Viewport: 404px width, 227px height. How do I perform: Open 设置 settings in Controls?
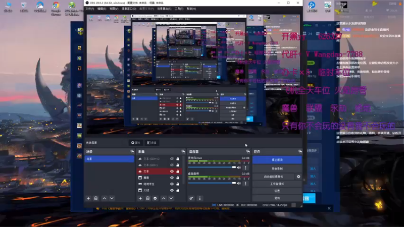277,191
